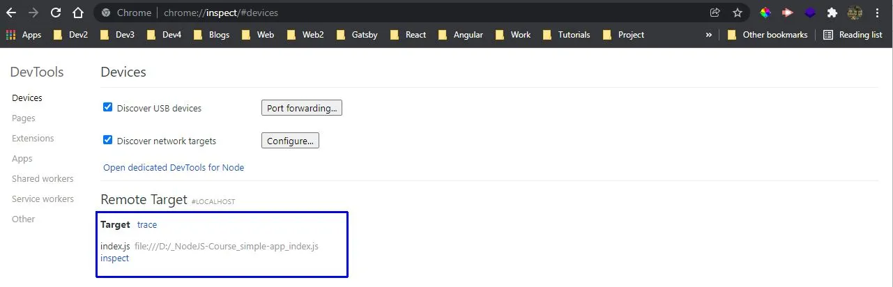The image size is (893, 287).
Task: Click the share page icon in address bar
Action: click(715, 13)
